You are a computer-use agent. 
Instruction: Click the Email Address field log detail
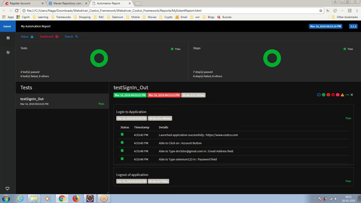coord(196,151)
